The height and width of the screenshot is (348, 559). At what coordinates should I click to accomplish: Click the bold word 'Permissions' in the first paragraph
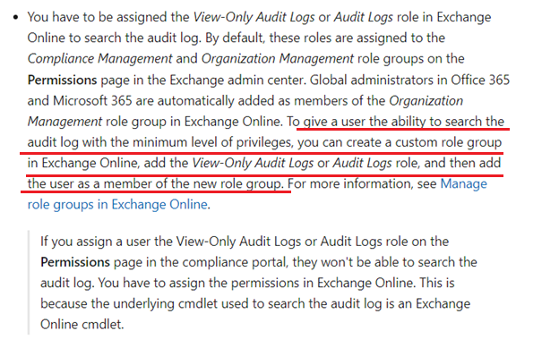point(62,80)
